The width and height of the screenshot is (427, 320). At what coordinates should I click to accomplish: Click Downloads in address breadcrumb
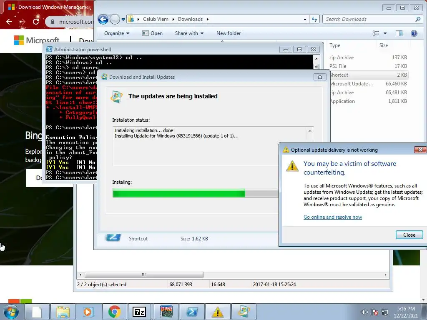[190, 19]
